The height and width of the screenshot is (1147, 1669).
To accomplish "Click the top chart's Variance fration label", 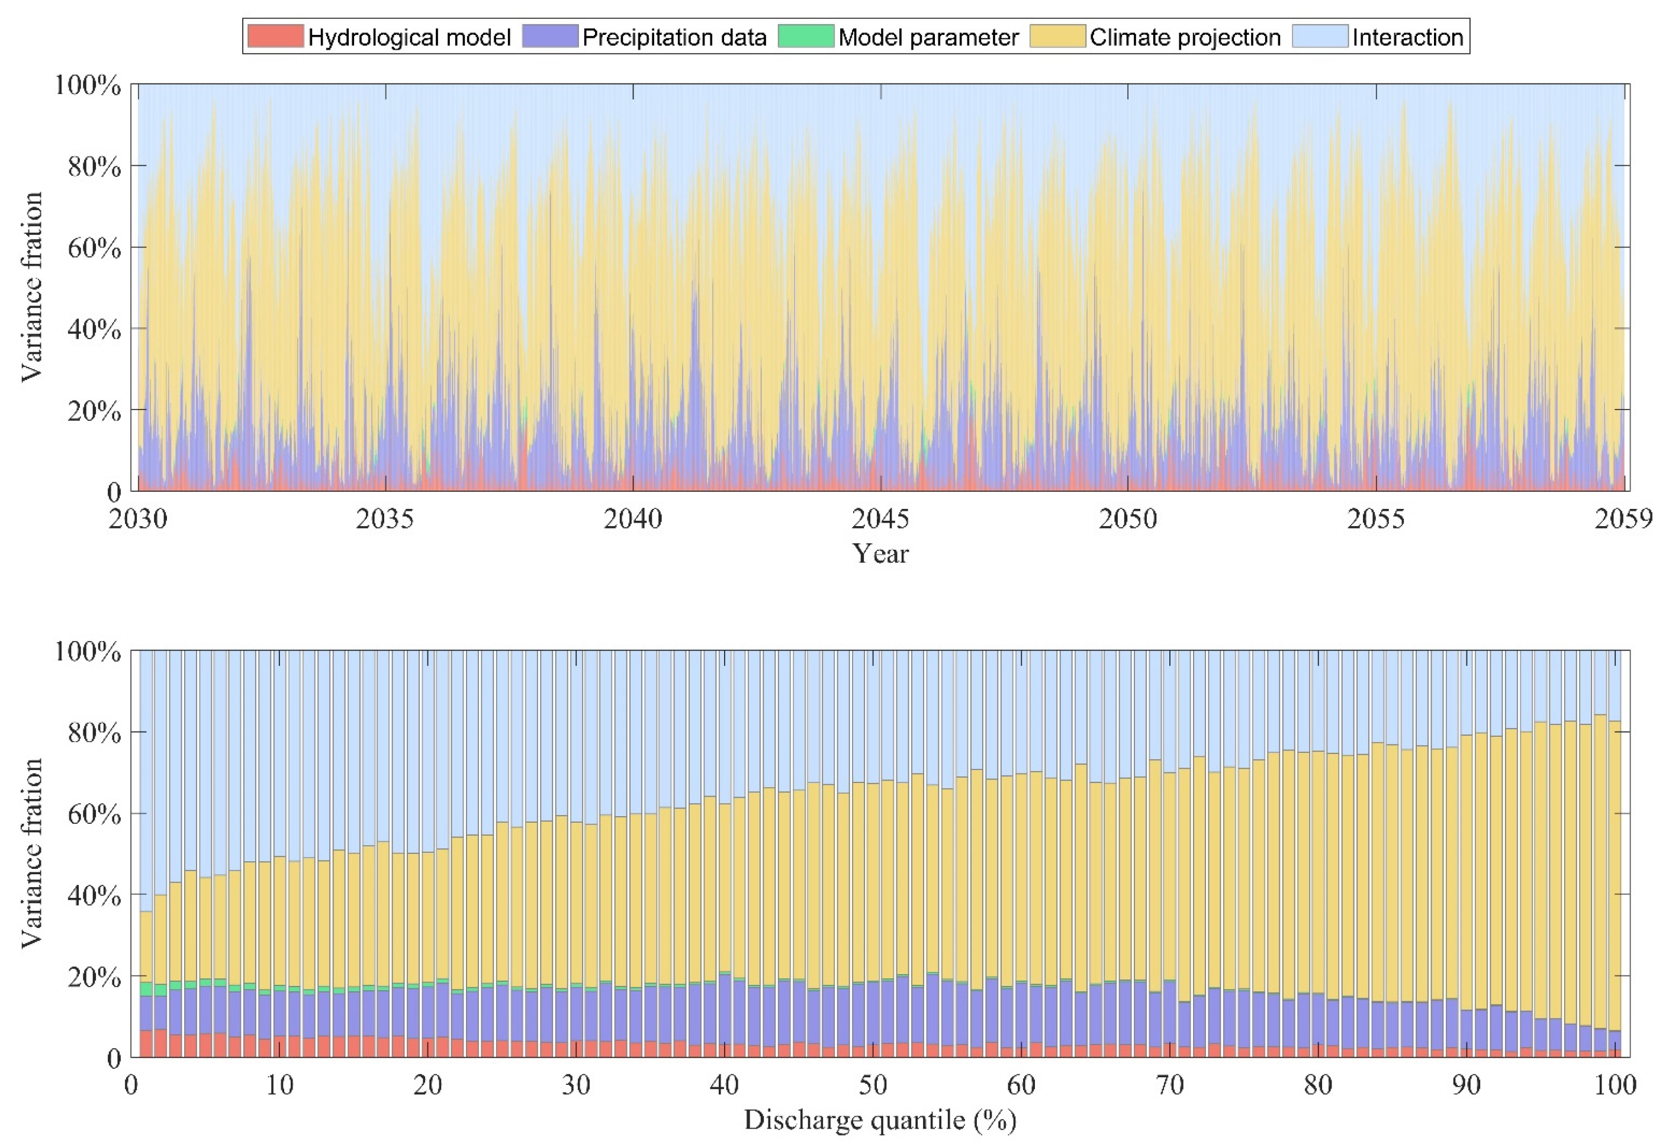I will pos(31,286).
